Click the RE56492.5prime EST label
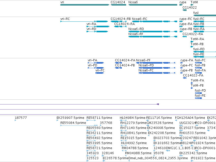The height and width of the screenshot is (162, 216). coord(99,138)
